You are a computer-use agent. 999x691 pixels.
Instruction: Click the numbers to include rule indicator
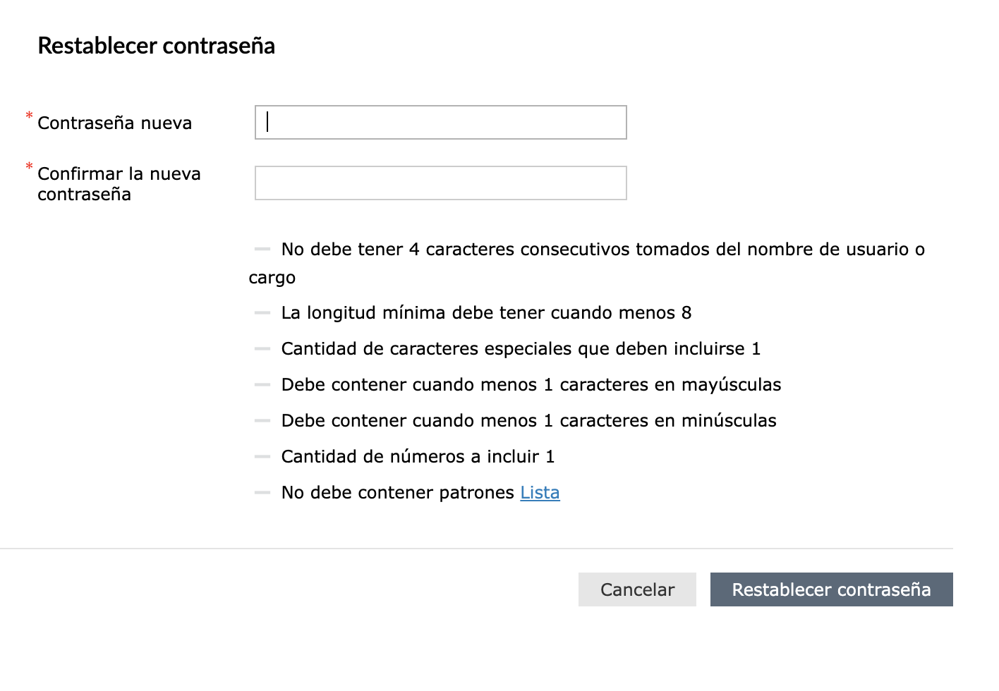click(262, 456)
